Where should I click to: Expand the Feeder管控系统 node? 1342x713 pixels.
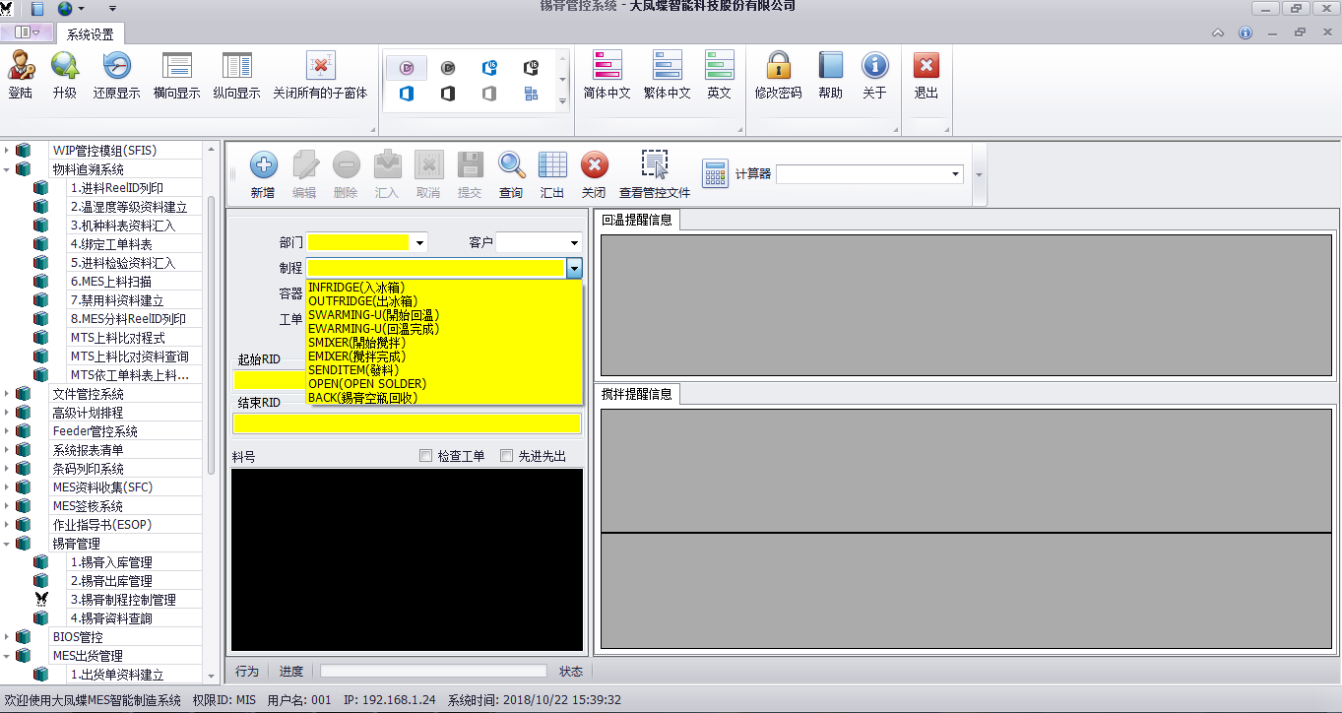click(6, 431)
